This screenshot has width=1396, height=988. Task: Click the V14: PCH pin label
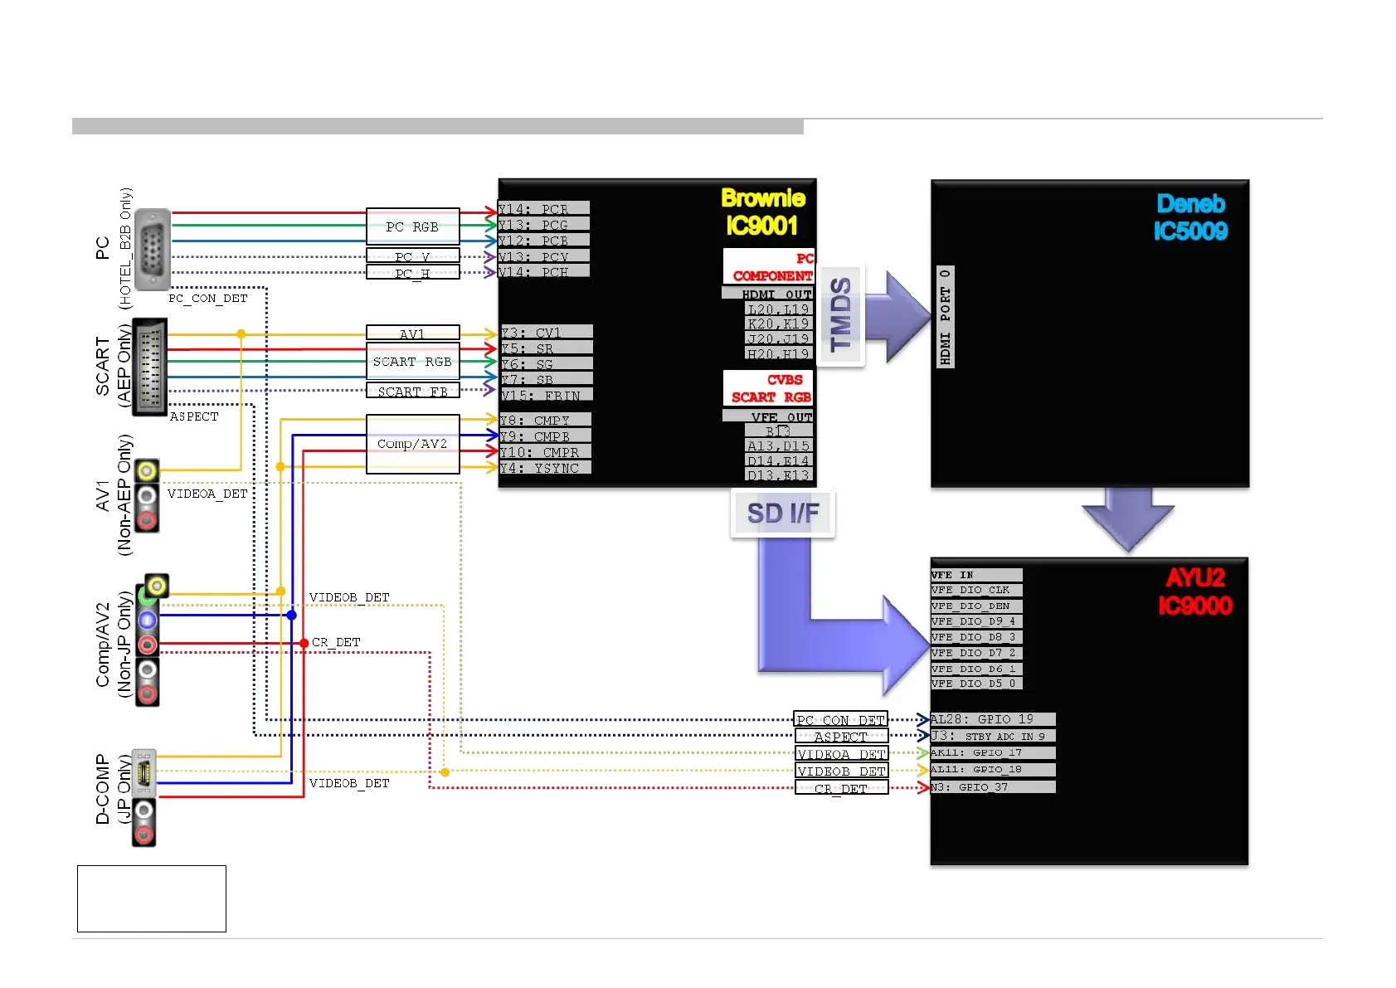click(544, 271)
